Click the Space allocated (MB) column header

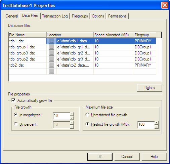(114, 35)
